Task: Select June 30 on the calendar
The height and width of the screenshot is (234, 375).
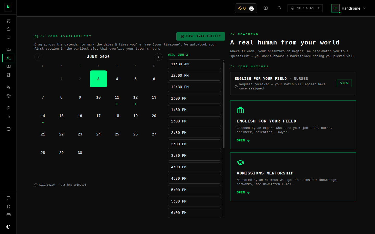Action: [80, 153]
